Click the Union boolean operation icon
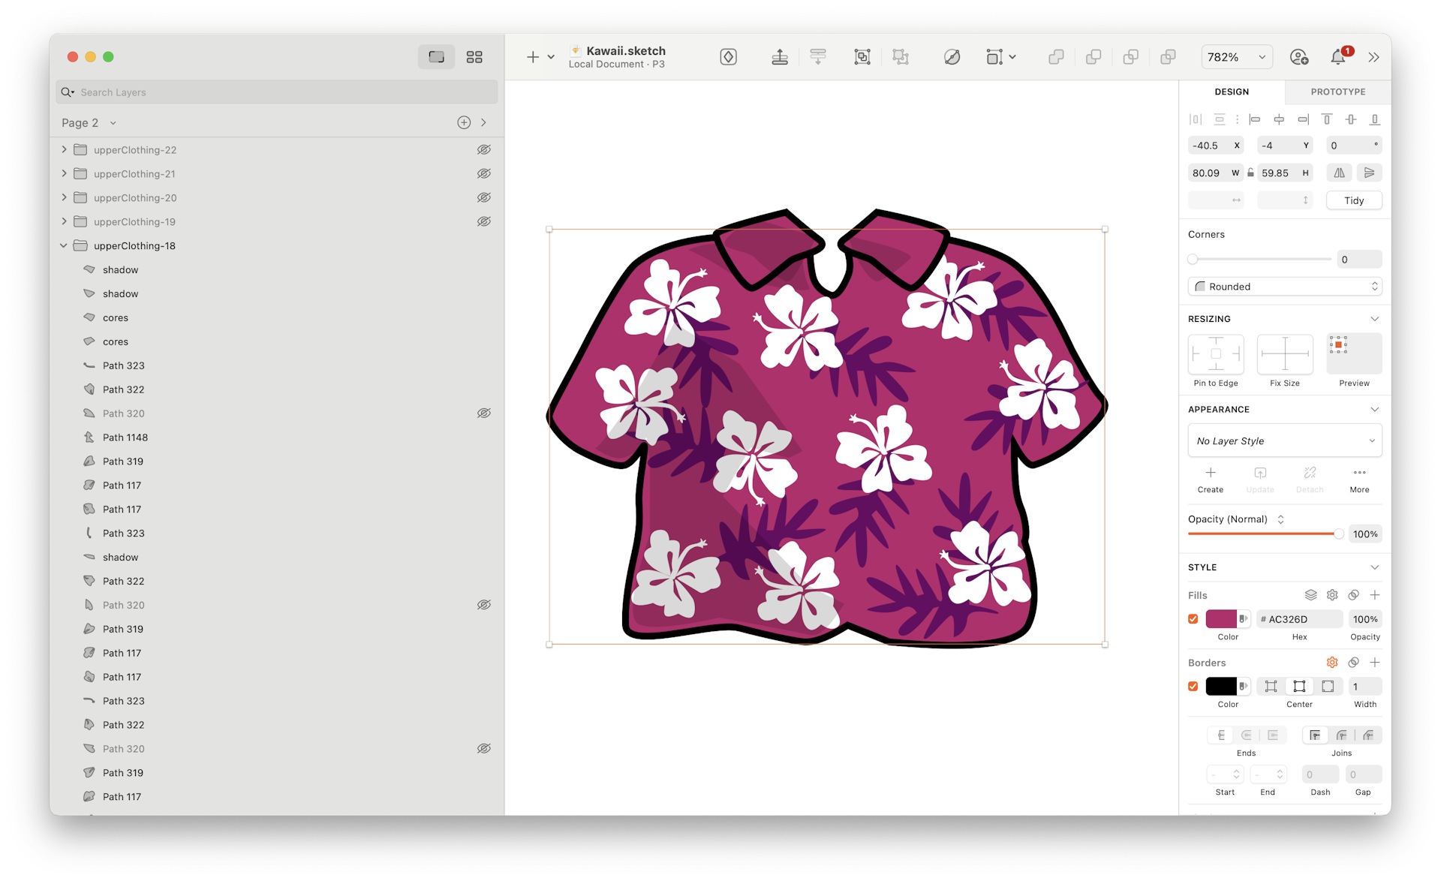 click(x=1056, y=56)
